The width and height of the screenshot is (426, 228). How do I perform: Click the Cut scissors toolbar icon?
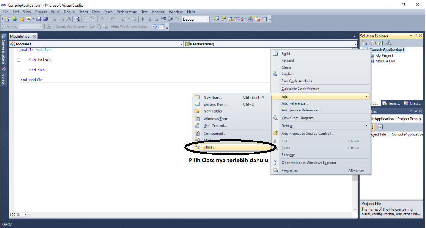coord(54,19)
